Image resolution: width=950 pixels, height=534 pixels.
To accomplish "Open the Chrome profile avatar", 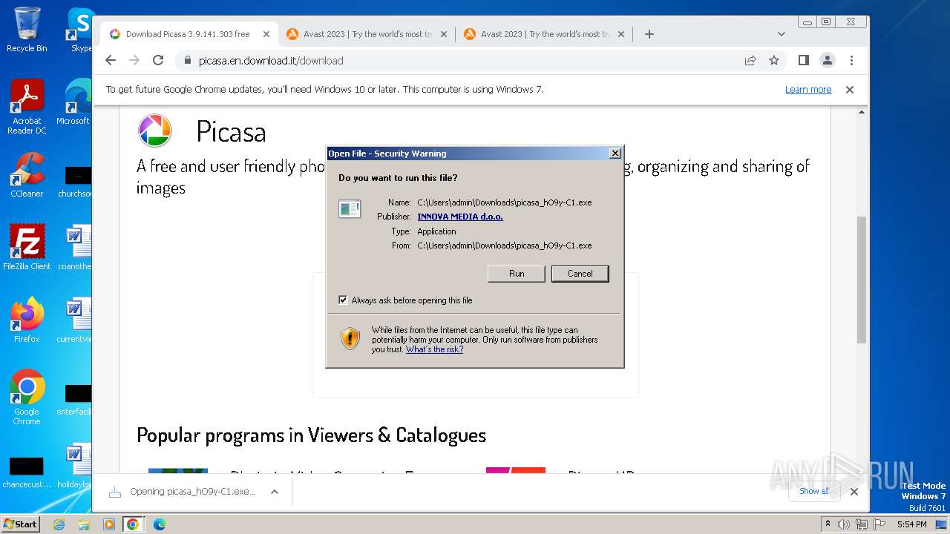I will click(828, 61).
